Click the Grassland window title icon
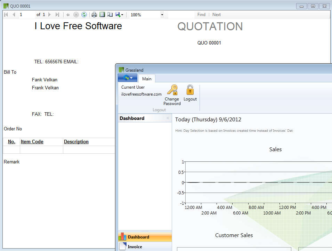 pyautogui.click(x=121, y=70)
